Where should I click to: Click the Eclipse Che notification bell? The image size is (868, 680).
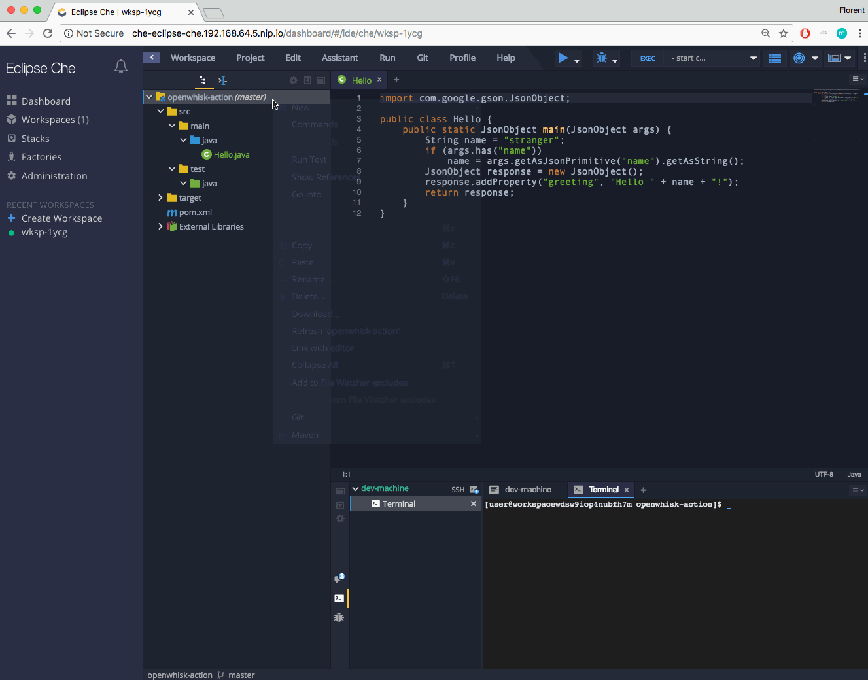120,66
